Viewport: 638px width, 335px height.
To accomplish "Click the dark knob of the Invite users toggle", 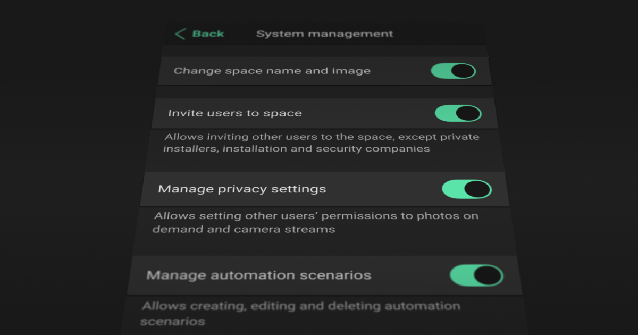I will 468,113.
